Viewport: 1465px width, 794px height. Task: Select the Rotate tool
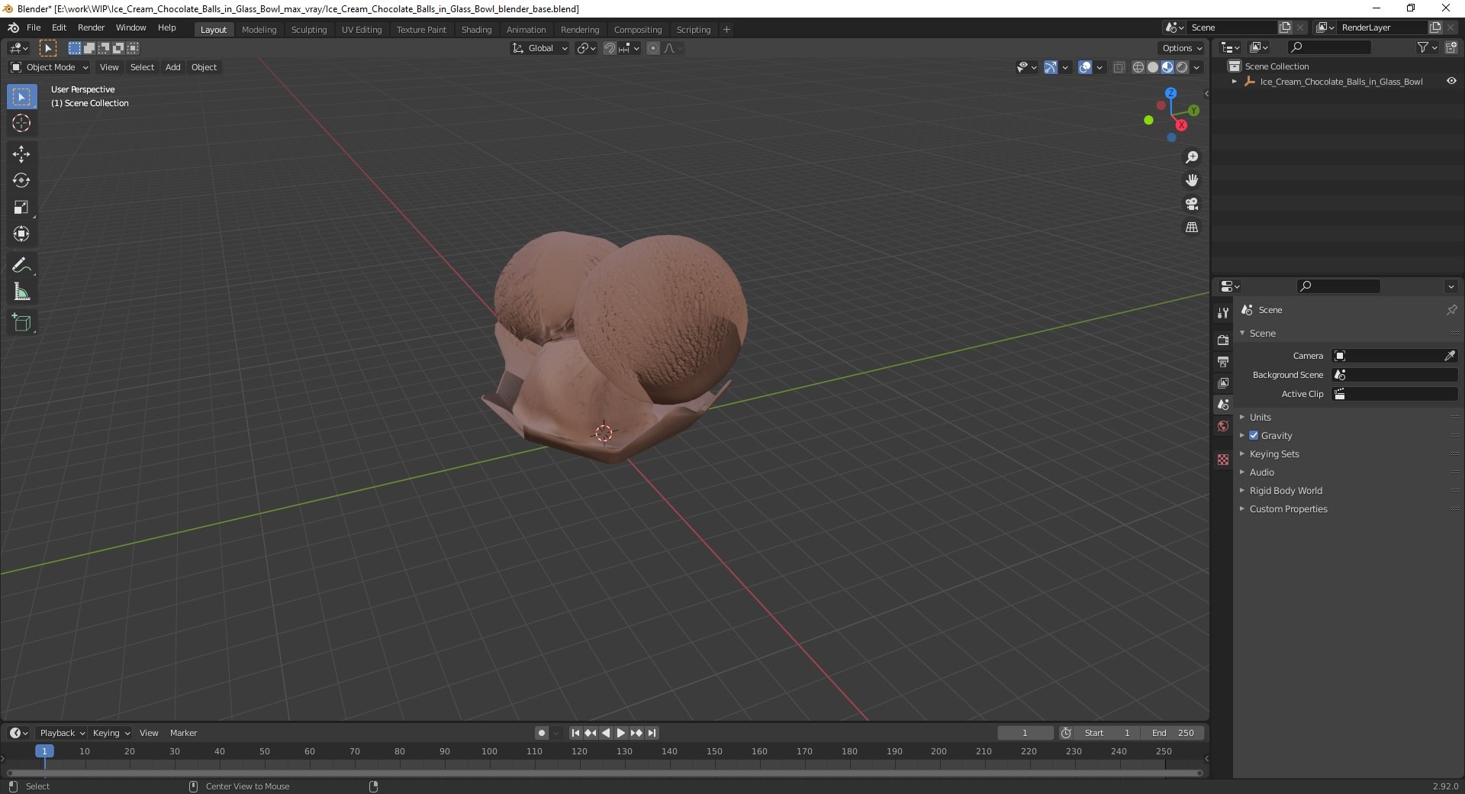click(21, 181)
